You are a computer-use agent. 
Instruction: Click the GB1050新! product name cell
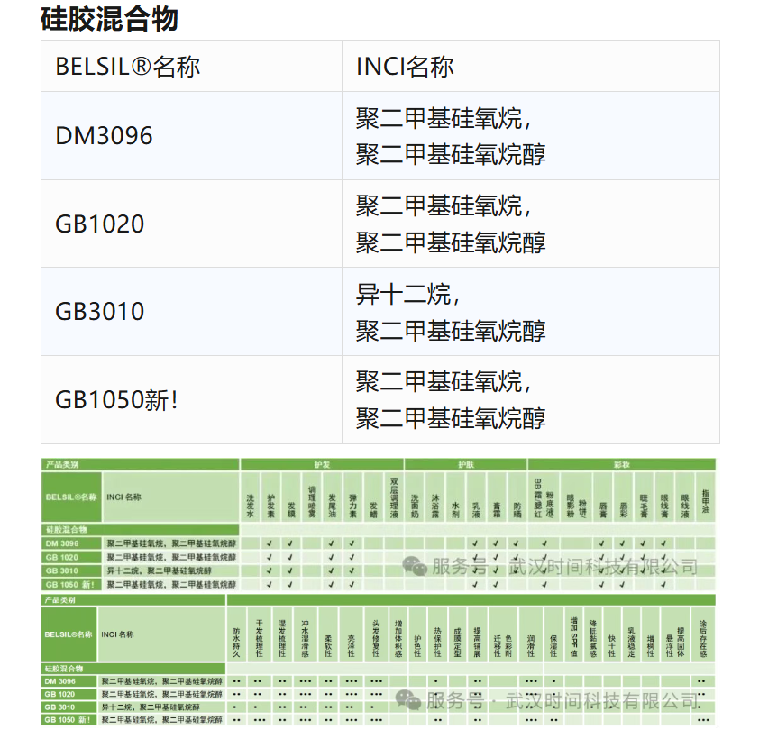117,400
